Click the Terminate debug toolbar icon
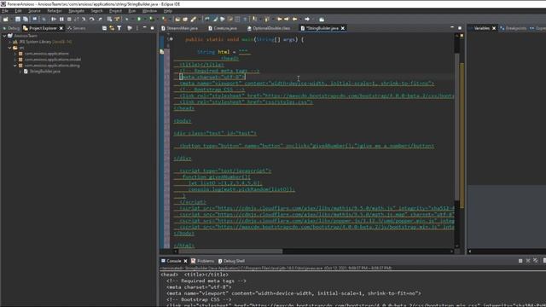This screenshot has width=546, height=307. pos(69,19)
